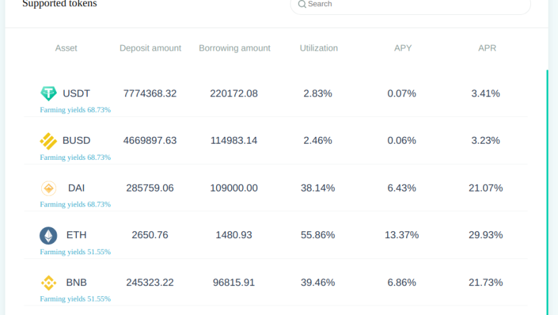558x315 pixels.
Task: Sort by APY column header
Action: click(403, 49)
